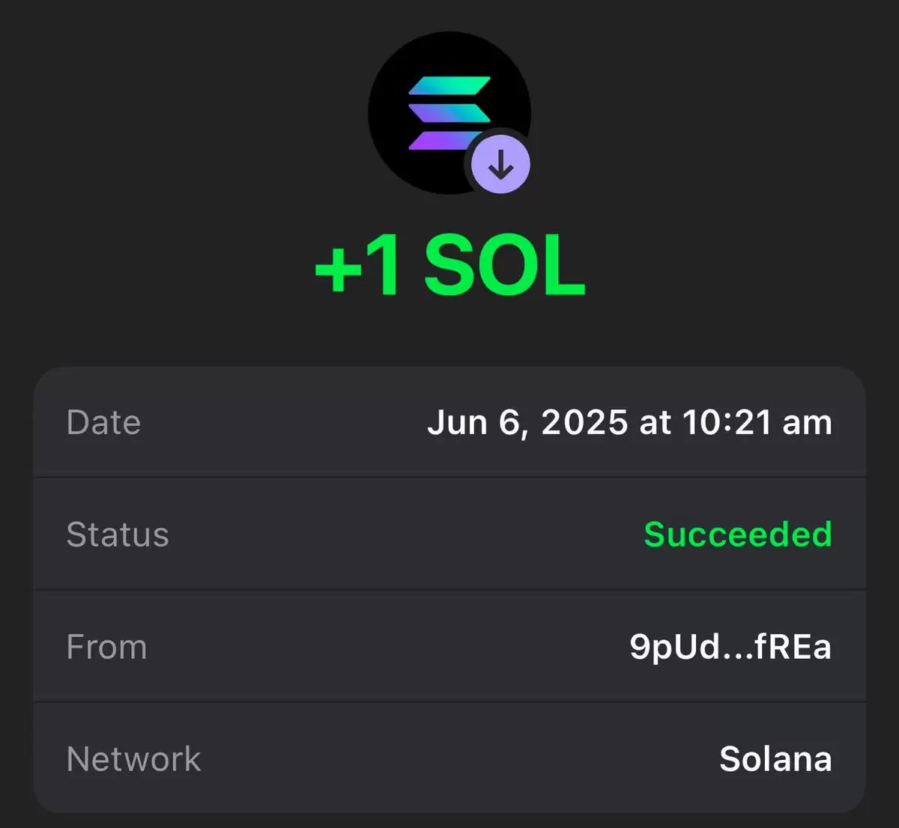Click the From field label
Screen dimensions: 899x828
click(x=106, y=647)
